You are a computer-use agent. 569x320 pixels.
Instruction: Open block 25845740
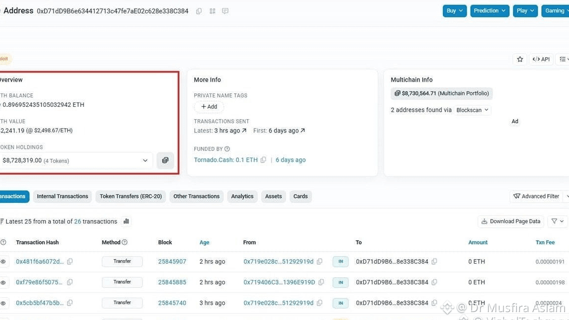coord(172,303)
